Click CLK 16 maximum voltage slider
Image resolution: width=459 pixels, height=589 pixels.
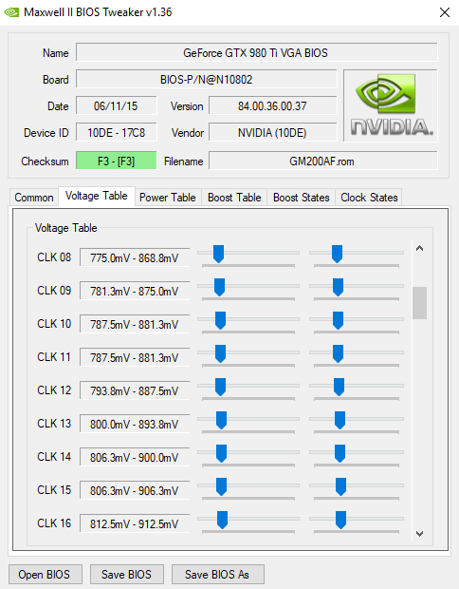click(x=357, y=522)
